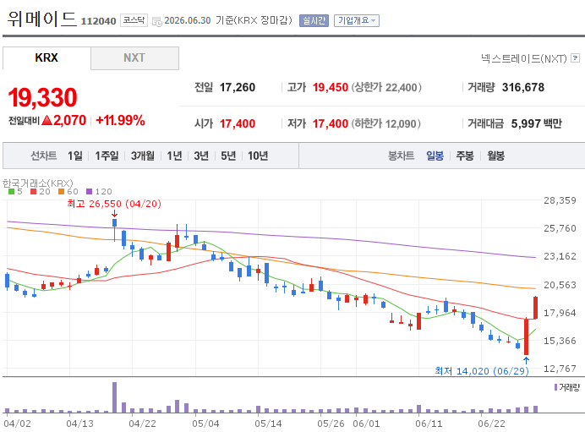The width and height of the screenshot is (585, 432).
Task: Show the 10년 line chart
Action: [x=258, y=156]
